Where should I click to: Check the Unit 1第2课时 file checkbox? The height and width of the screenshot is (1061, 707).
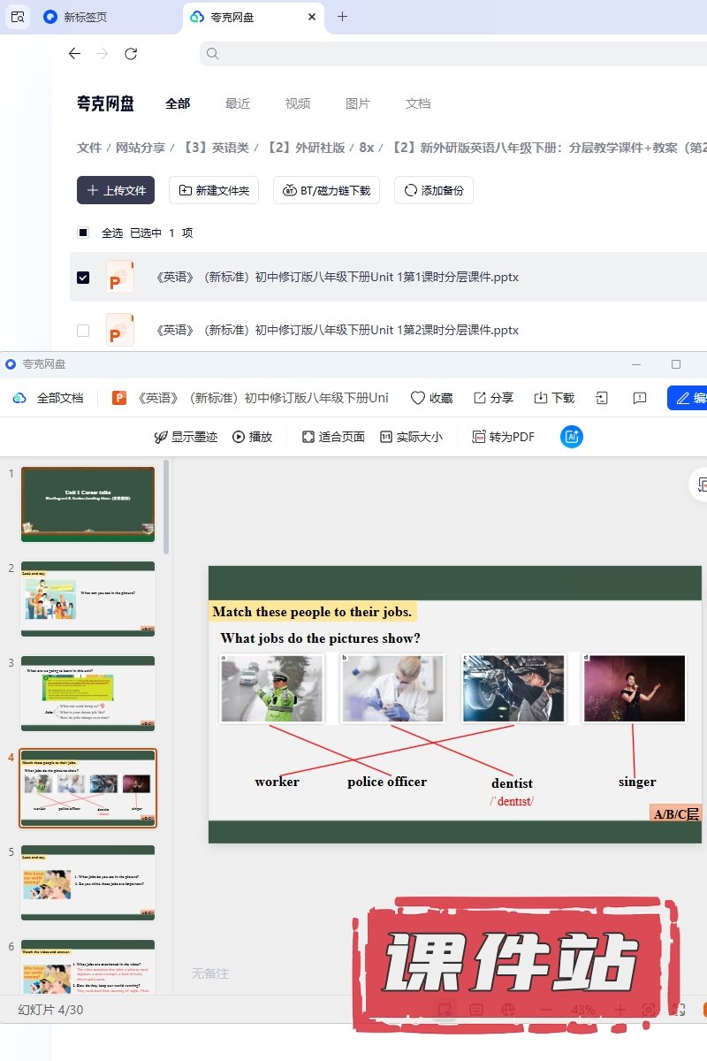[x=83, y=331]
